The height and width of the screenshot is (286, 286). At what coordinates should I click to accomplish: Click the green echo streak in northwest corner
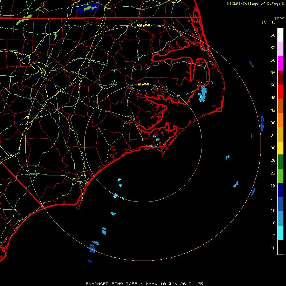[x=24, y=19]
